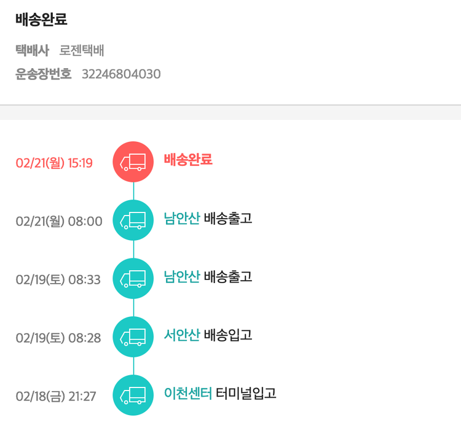The width and height of the screenshot is (461, 428).
Task: Click the 02/18(금) 21:27 timestamp
Action: (x=56, y=397)
